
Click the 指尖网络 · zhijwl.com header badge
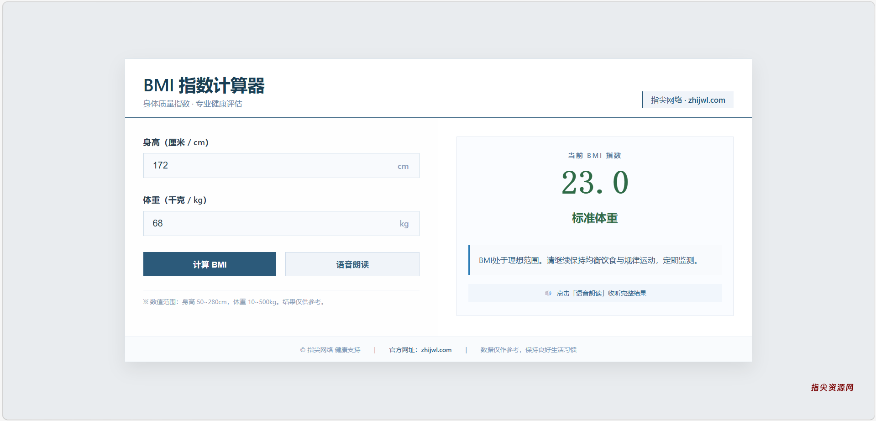[x=687, y=100]
